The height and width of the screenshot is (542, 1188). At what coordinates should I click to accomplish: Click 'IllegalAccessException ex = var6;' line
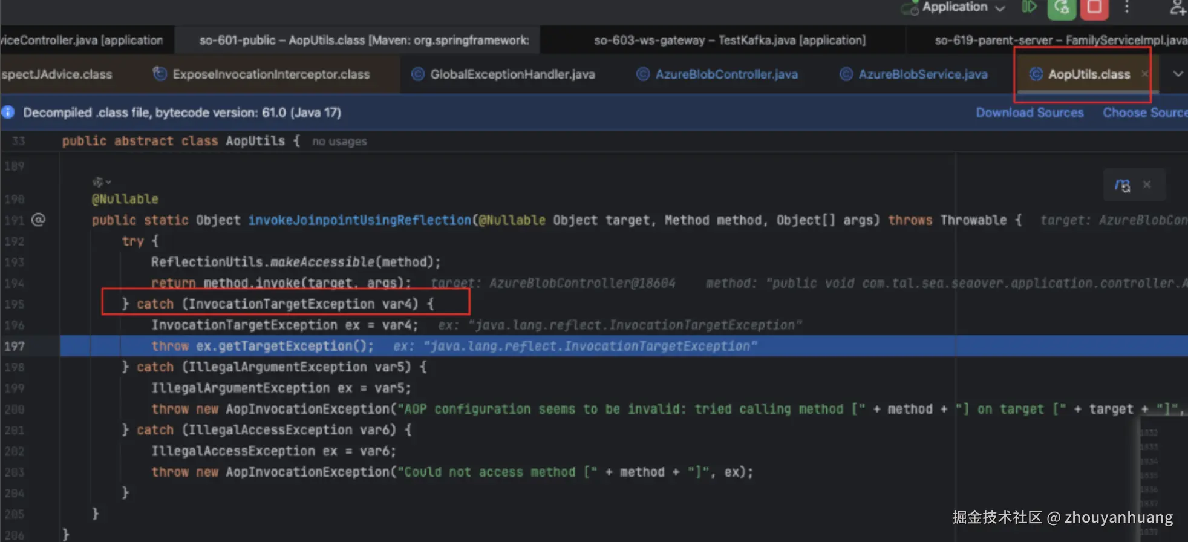(273, 451)
